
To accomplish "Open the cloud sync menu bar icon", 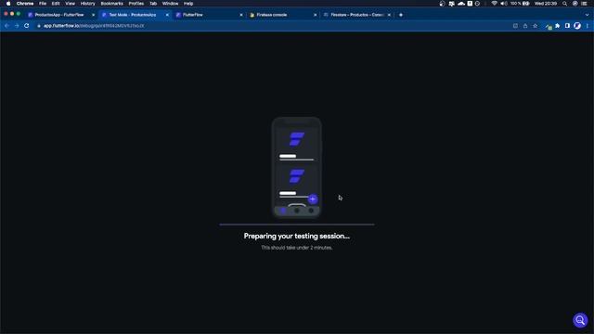I will (461, 4).
